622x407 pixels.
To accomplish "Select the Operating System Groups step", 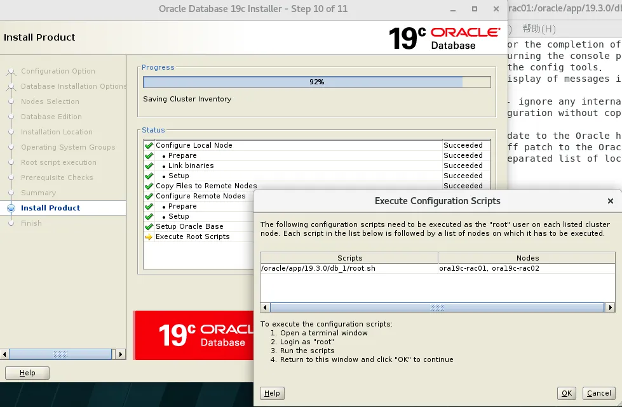I will pos(68,147).
